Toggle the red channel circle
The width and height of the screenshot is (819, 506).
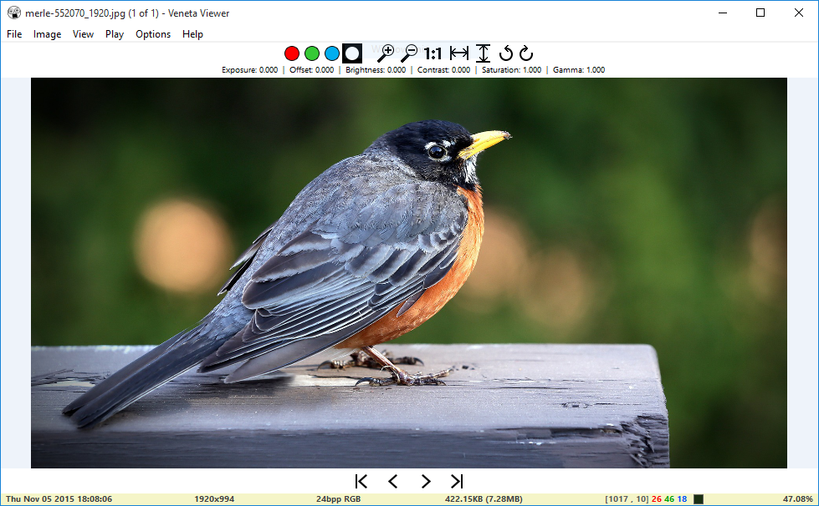292,53
